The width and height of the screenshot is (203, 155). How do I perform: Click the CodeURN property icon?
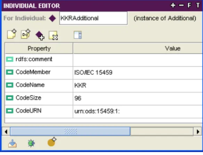pos(10,111)
